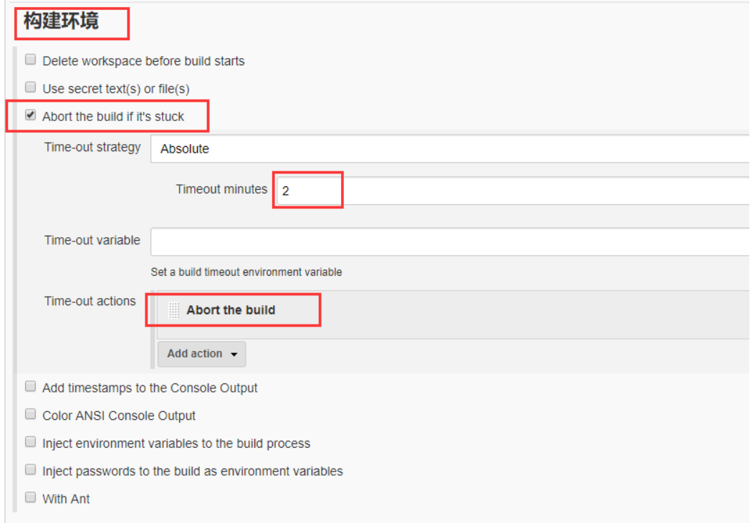
Task: Enable Delete workspace before build starts
Action: pos(31,60)
